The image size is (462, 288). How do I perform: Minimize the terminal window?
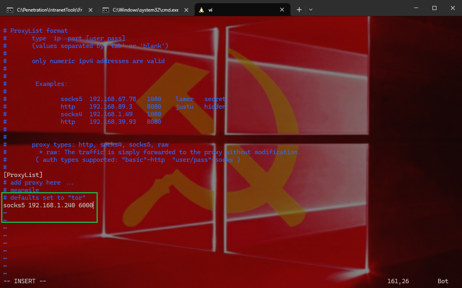[416, 8]
